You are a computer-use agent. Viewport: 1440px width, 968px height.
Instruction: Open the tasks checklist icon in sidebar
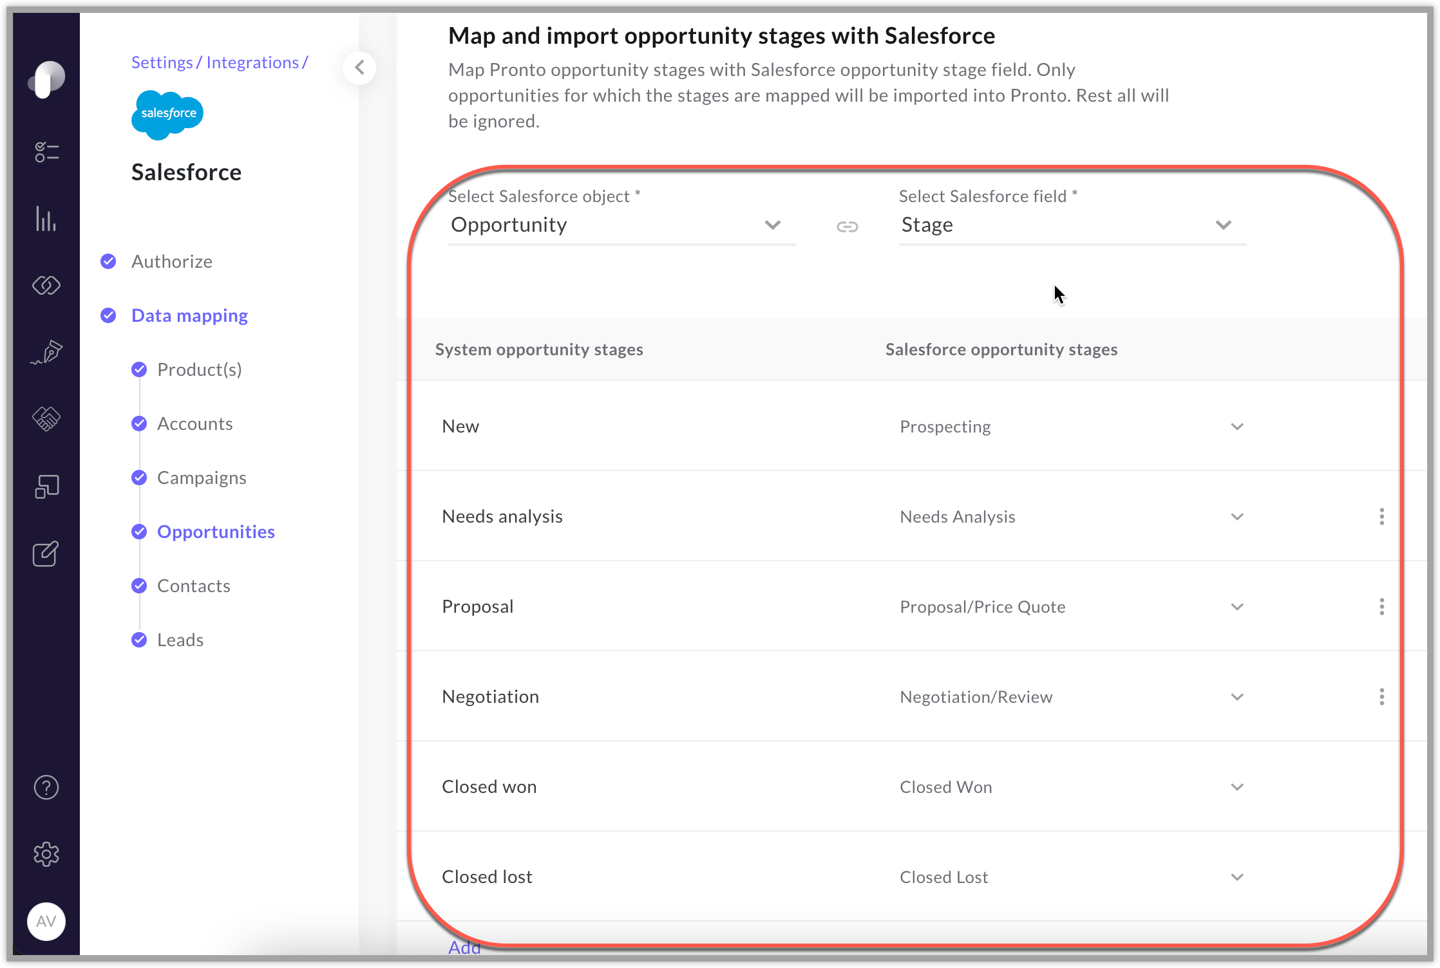point(46,152)
